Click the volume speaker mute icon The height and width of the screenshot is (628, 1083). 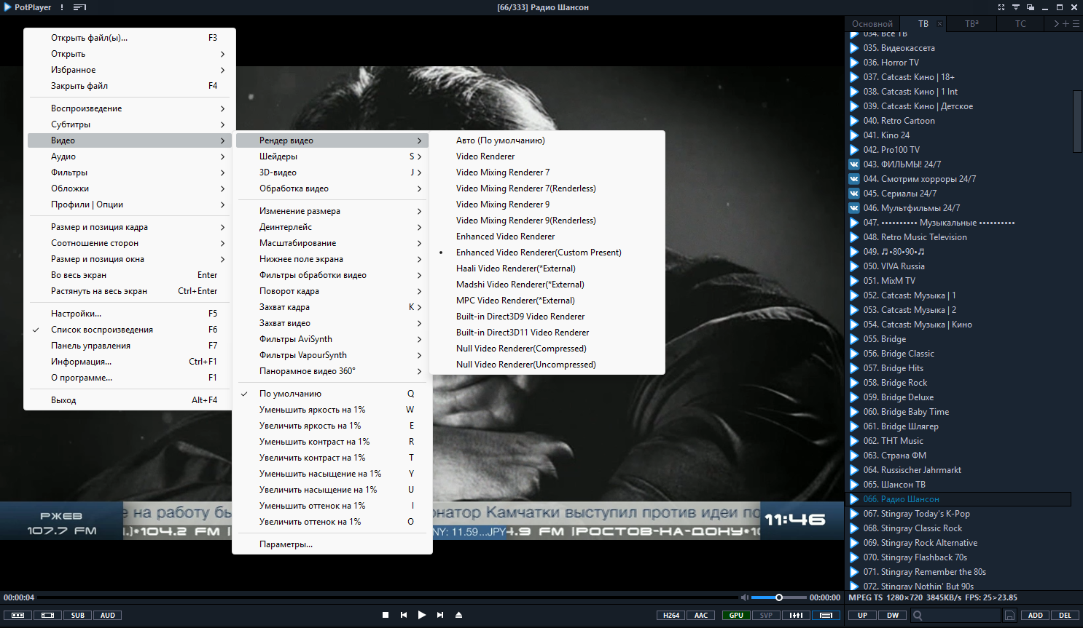click(744, 597)
